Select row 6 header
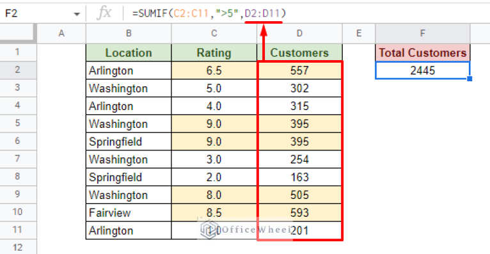Screen dimensions: 490x254 pos(18,141)
